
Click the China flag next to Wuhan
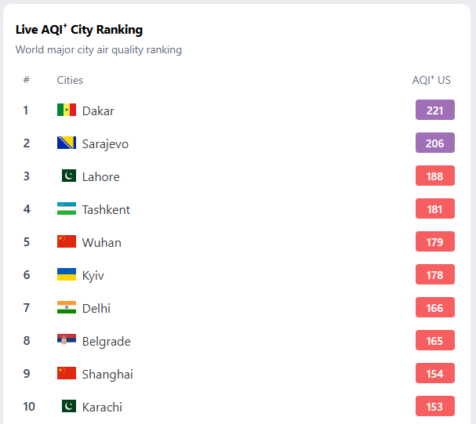[x=67, y=242]
